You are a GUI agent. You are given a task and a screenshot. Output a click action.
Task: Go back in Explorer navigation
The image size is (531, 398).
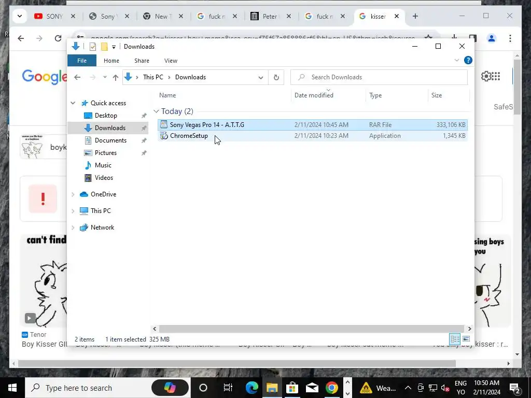pos(77,77)
